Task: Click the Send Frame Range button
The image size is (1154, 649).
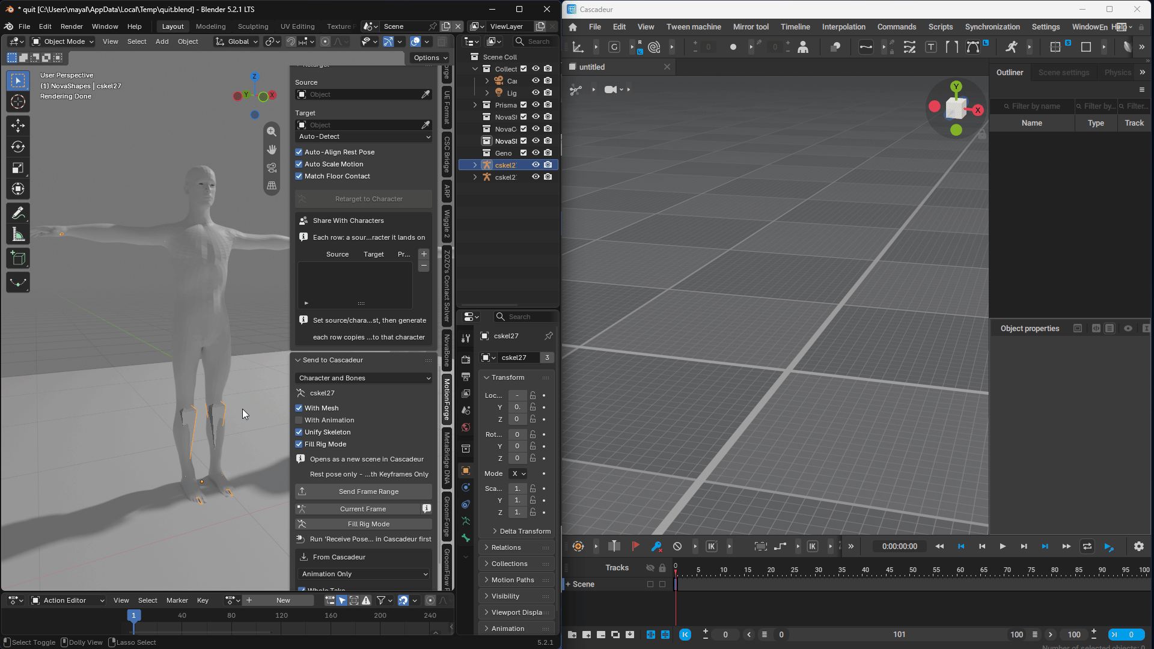Action: click(364, 492)
